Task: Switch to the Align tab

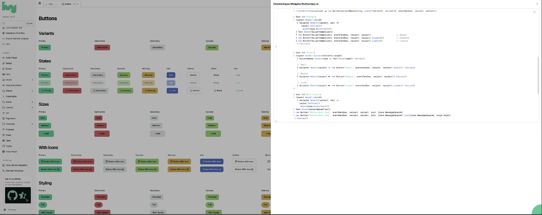Action: point(50,3)
